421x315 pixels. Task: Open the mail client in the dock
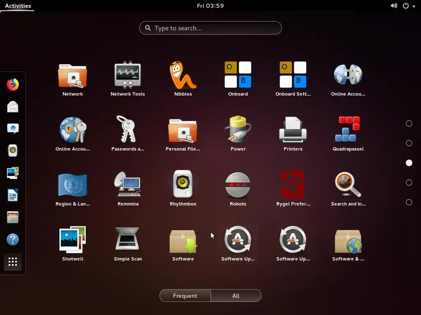pos(13,107)
